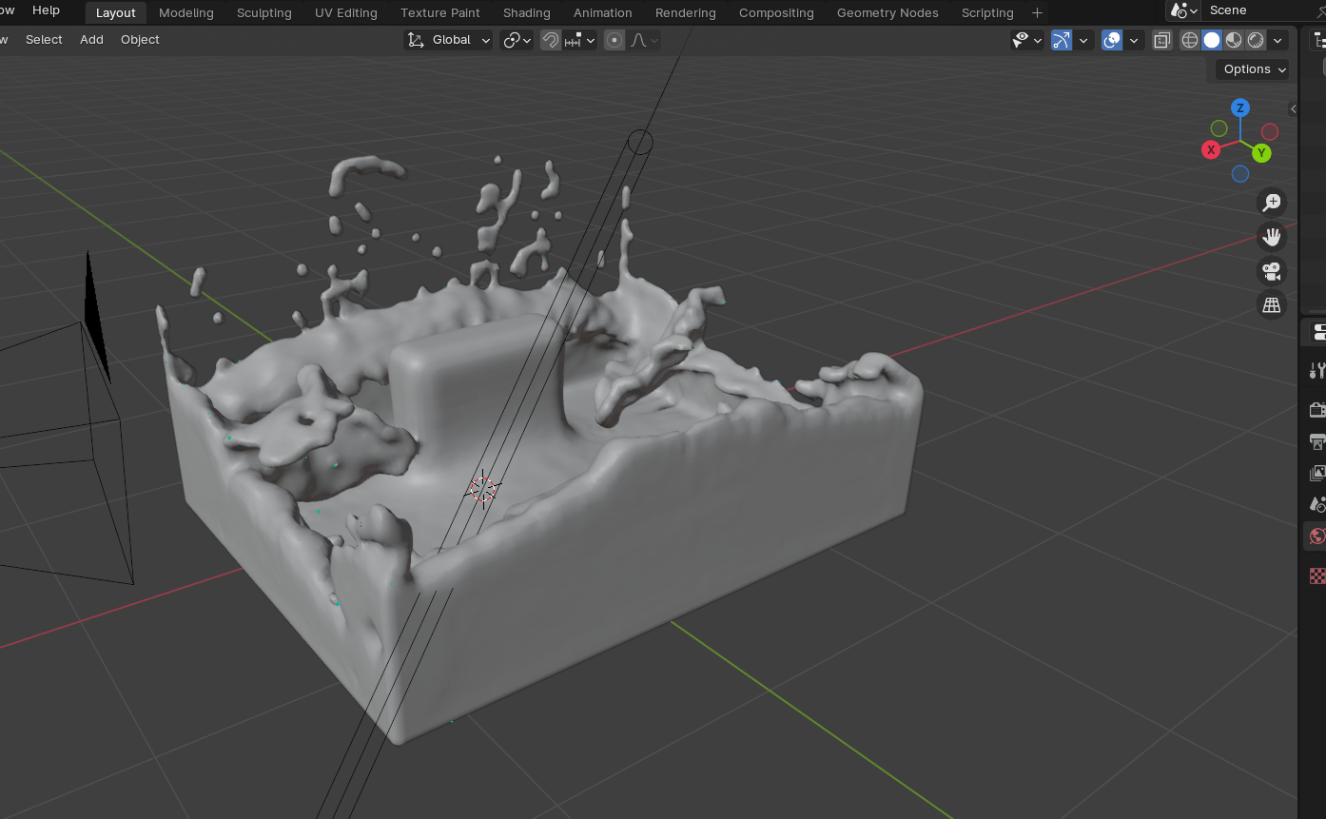Expand the snapping options dropdown
This screenshot has height=819, width=1326.
pos(591,40)
